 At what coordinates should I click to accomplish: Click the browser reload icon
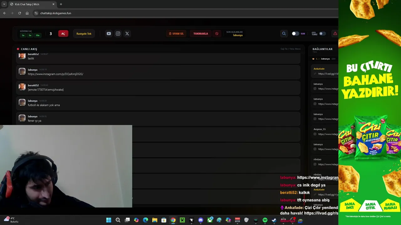click(19, 13)
